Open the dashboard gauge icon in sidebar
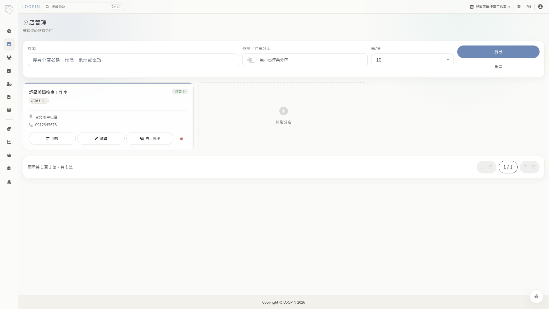This screenshot has height=309, width=549. point(9,31)
